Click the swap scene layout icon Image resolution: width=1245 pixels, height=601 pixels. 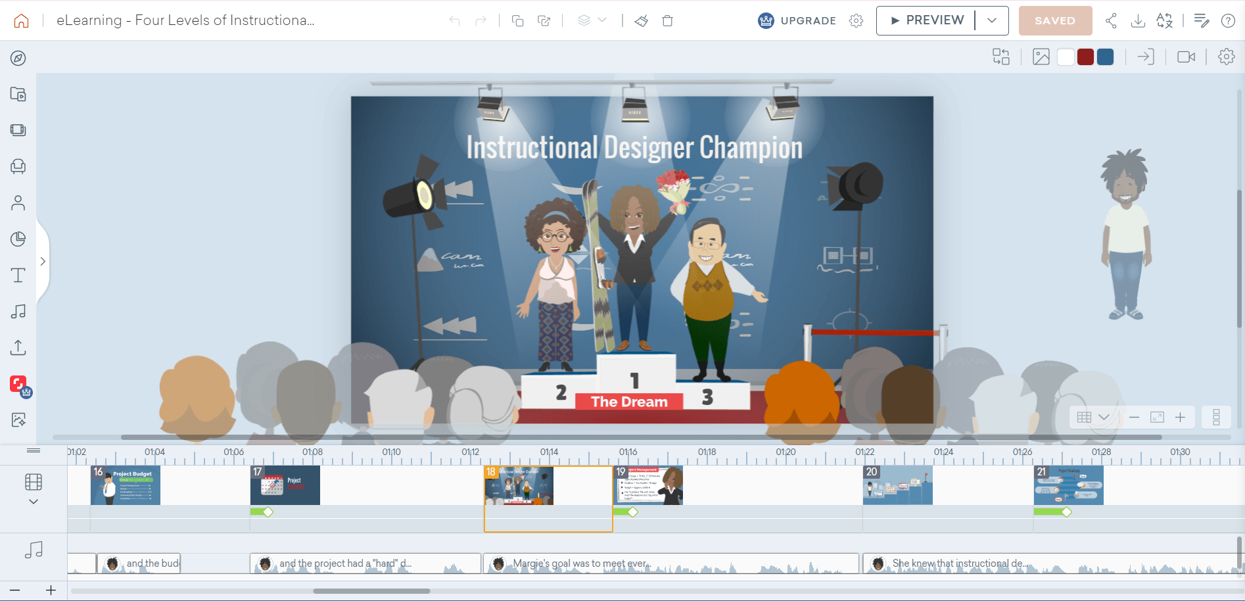(x=1001, y=57)
